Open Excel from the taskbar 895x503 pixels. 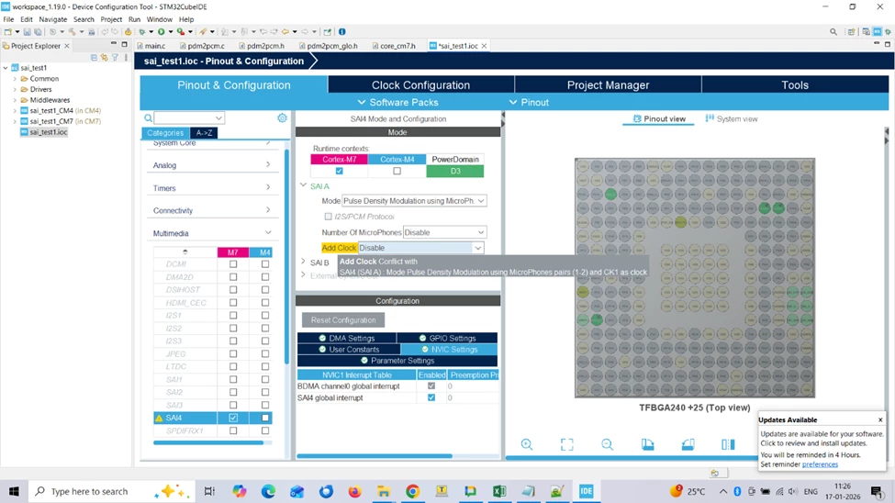[x=499, y=491]
